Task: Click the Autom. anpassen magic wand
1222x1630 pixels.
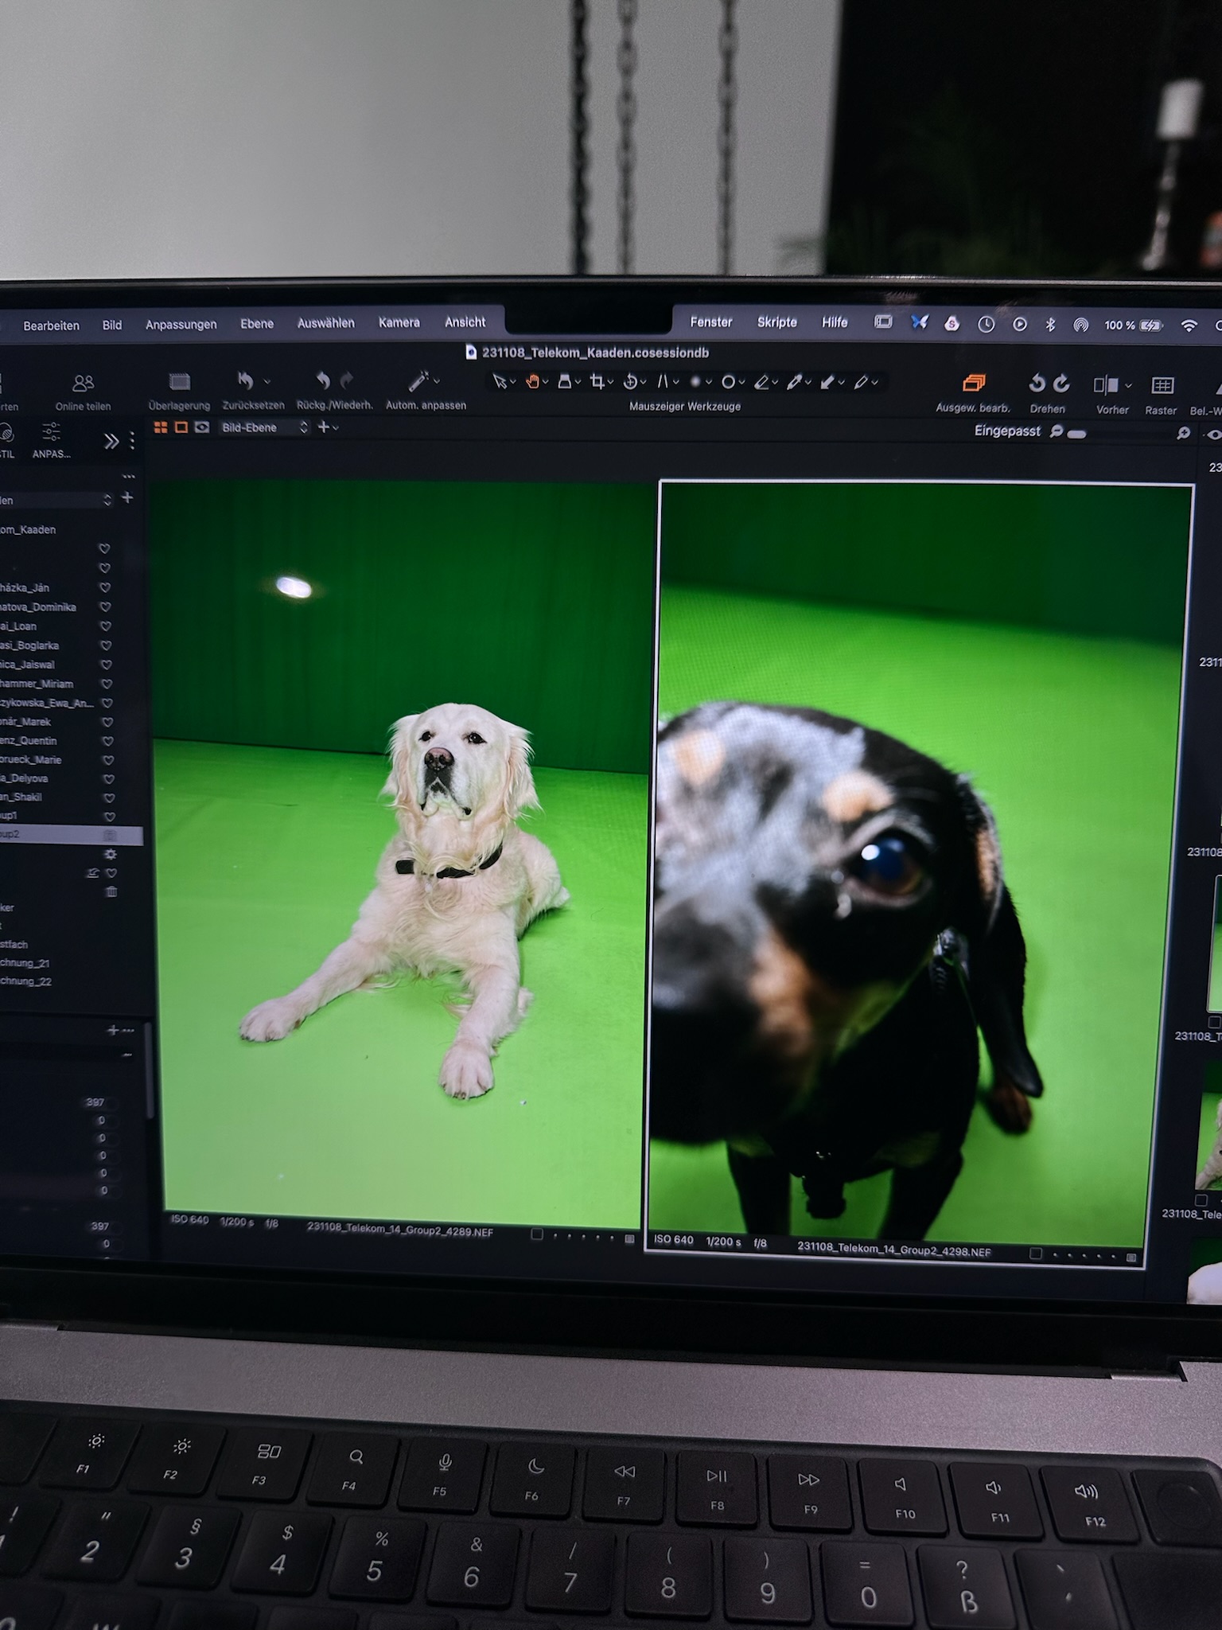Action: point(418,382)
